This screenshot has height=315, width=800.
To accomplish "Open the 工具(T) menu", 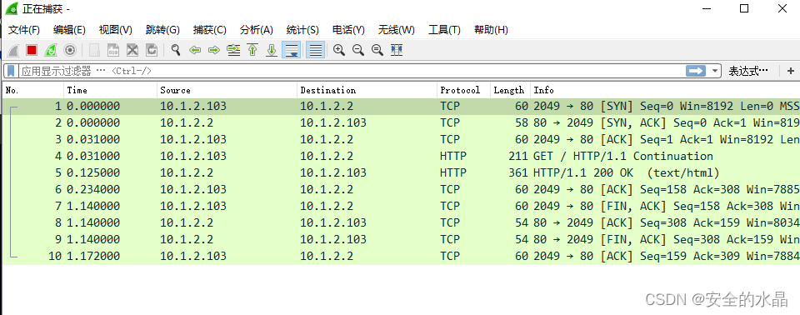I will 444,30.
